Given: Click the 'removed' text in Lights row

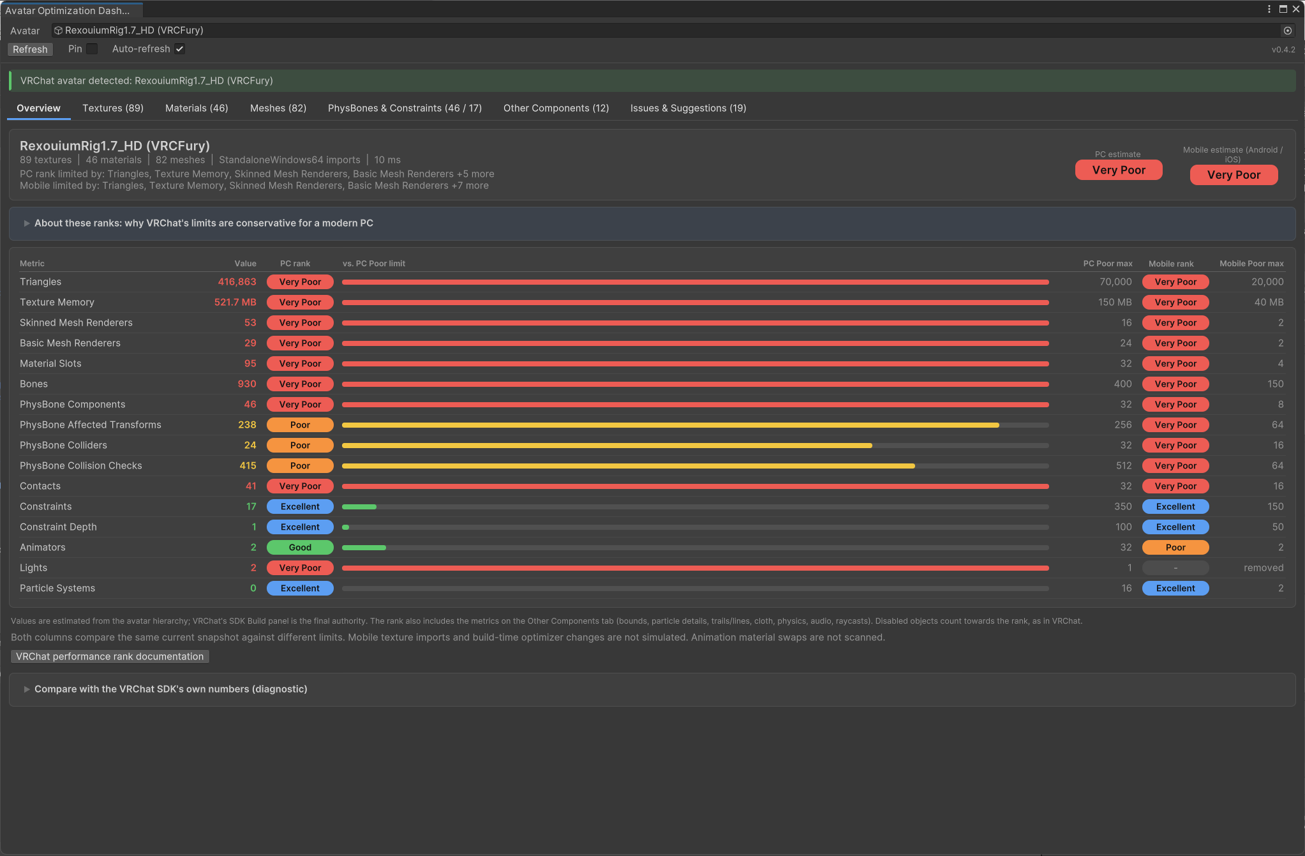Looking at the screenshot, I should [x=1264, y=568].
